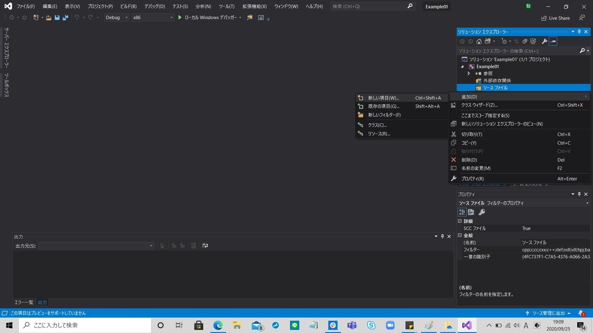Click the switch views icon in Solution Explorer
The width and height of the screenshot is (593, 333).
point(488,41)
